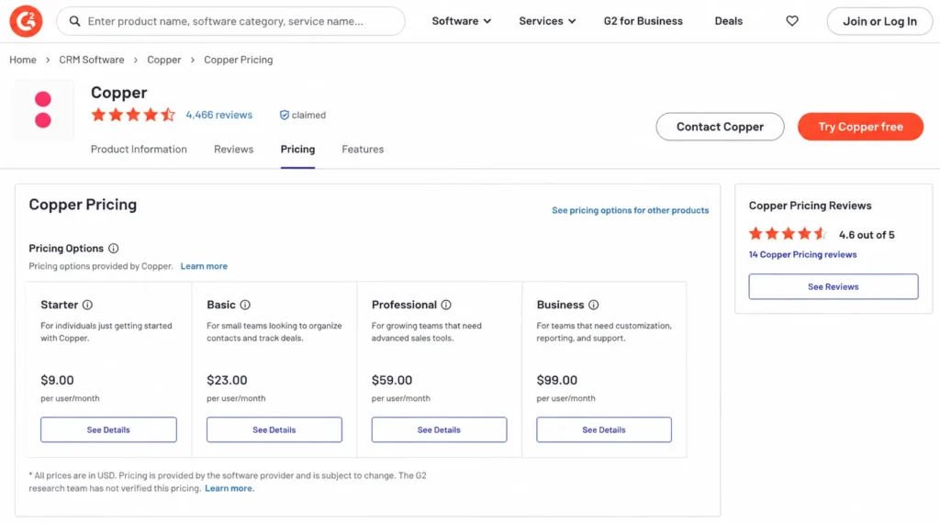Click the Copper Pricing heading

83,205
